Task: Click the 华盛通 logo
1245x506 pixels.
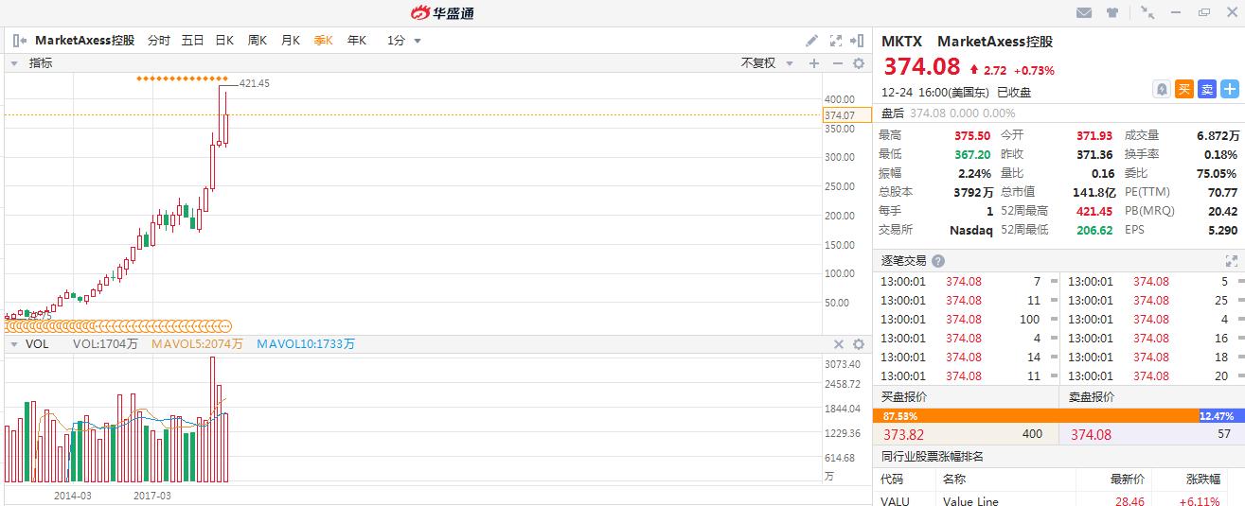Action: [x=441, y=12]
